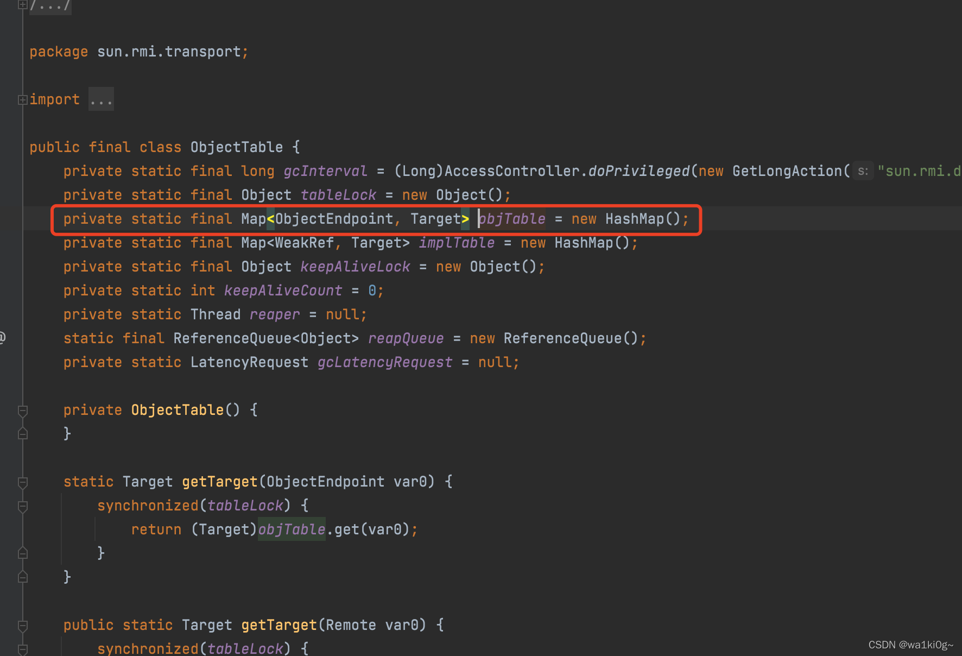Click fold end marker of ObjectTable() constructor

click(x=23, y=434)
